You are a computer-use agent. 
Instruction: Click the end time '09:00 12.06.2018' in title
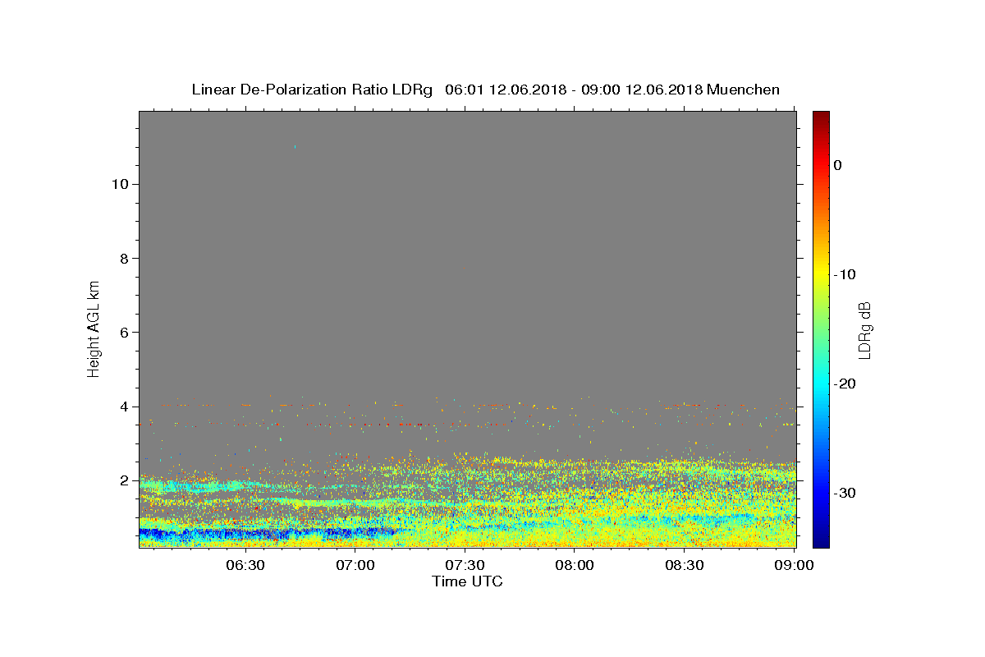coord(643,90)
